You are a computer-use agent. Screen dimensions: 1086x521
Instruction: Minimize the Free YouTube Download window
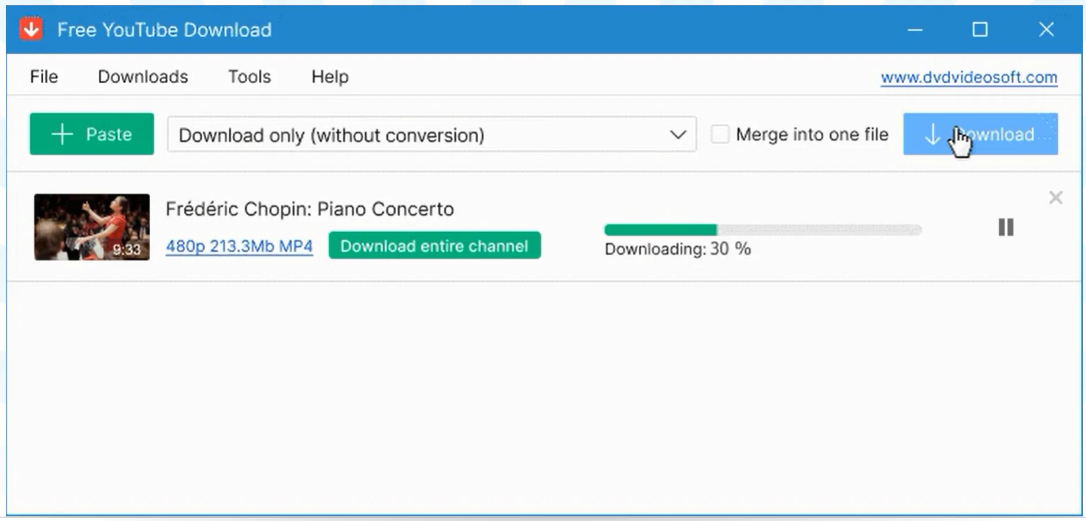[915, 29]
